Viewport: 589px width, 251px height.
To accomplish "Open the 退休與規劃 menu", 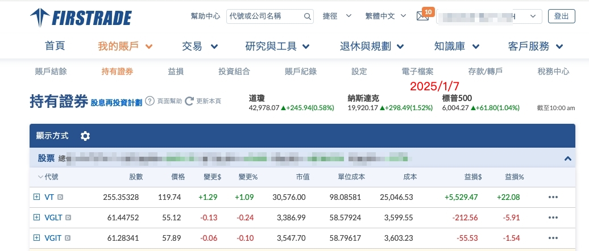I will coord(371,47).
